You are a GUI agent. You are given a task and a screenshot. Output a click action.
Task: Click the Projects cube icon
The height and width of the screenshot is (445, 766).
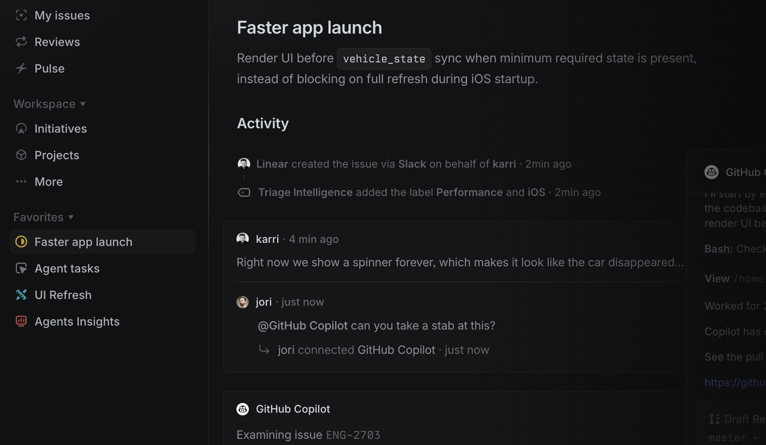click(21, 155)
